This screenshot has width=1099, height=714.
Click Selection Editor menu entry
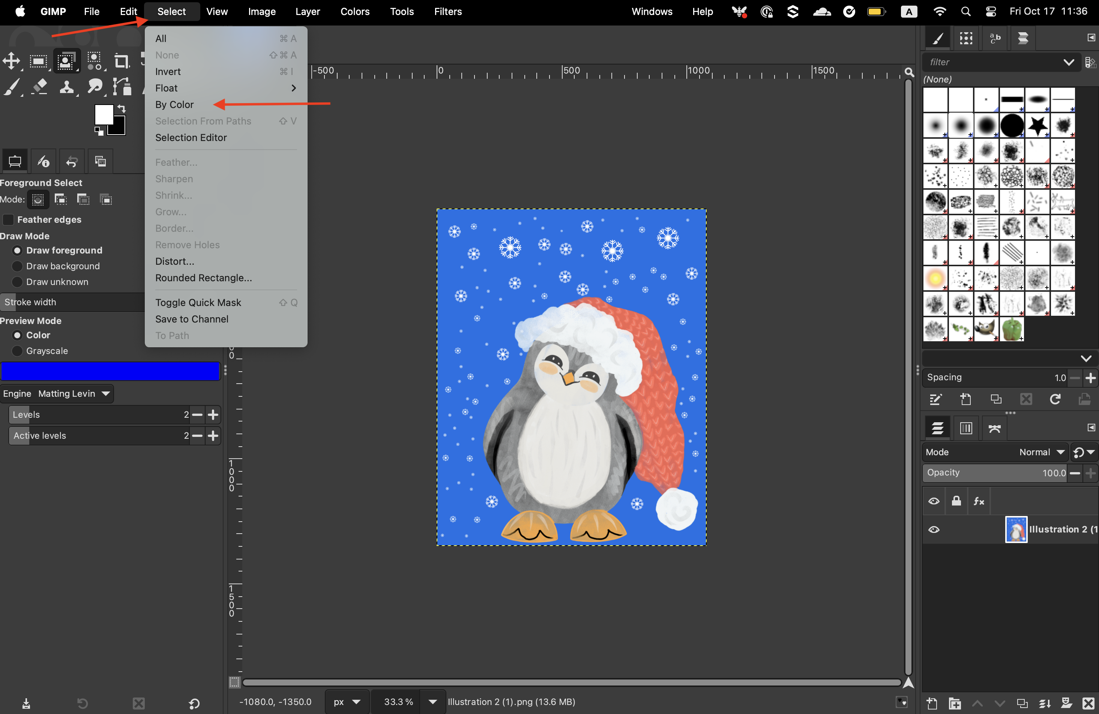(191, 138)
